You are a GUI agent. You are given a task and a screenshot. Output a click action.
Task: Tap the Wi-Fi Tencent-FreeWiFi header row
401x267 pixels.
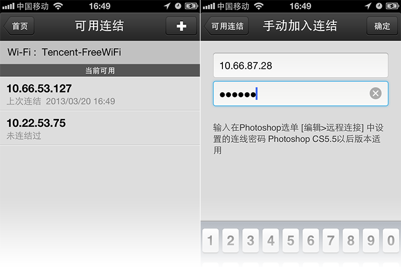tap(100, 52)
